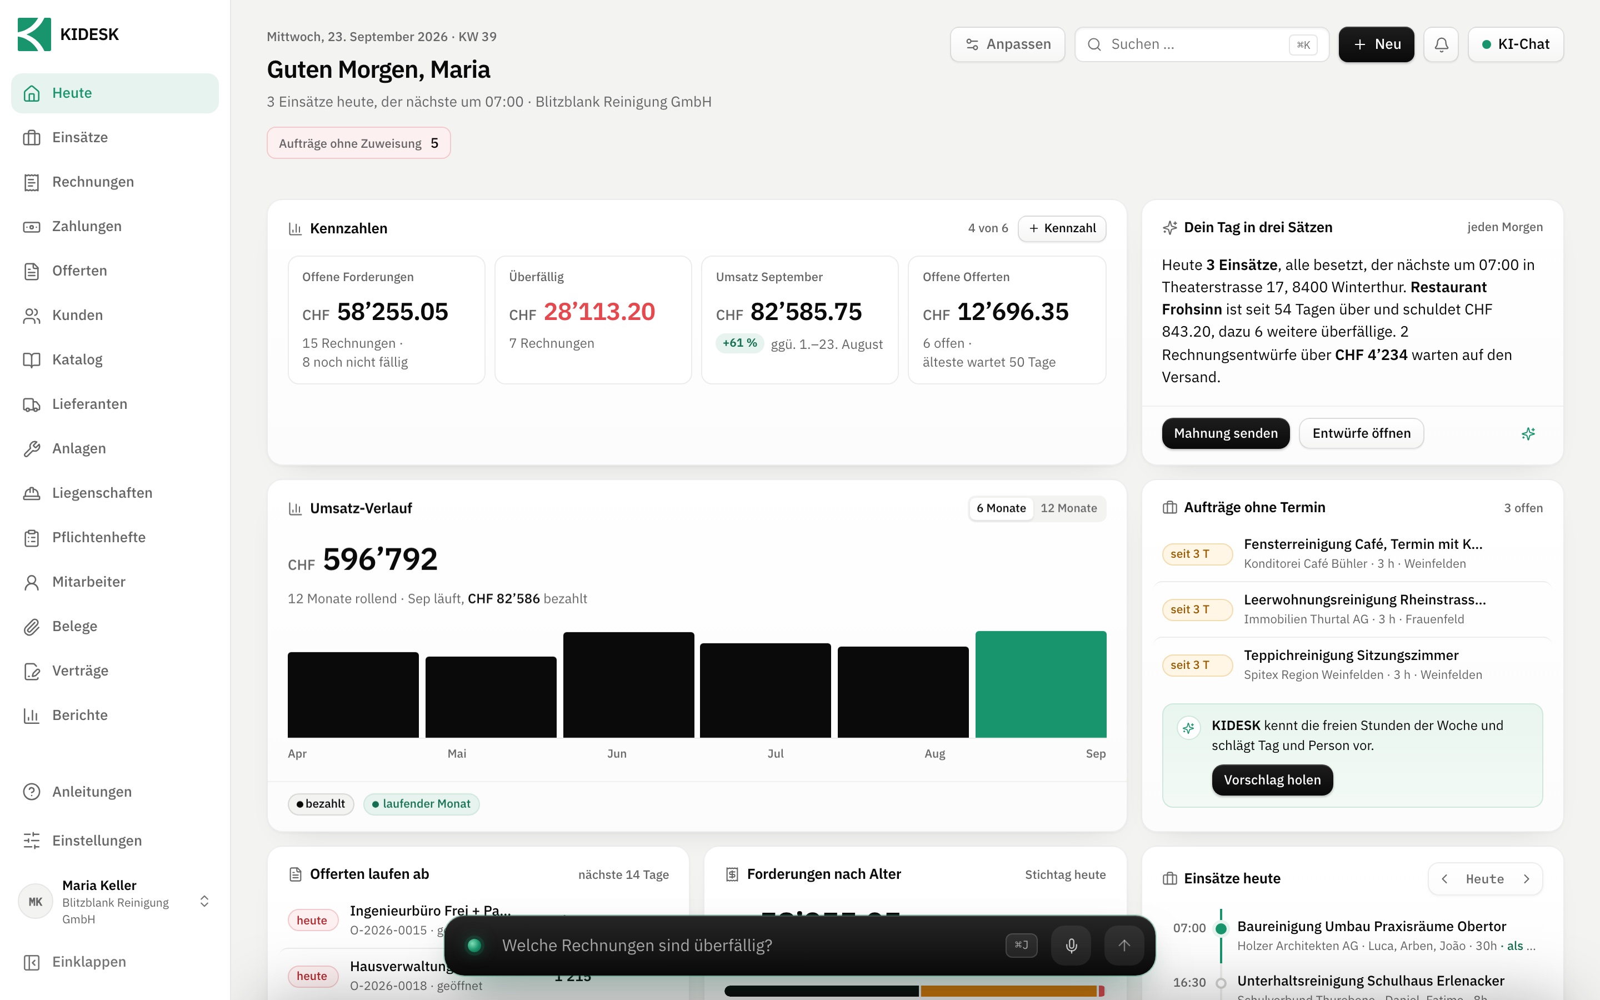Viewport: 1600px width, 1000px height.
Task: Click Mahnung senden
Action: pyautogui.click(x=1226, y=433)
